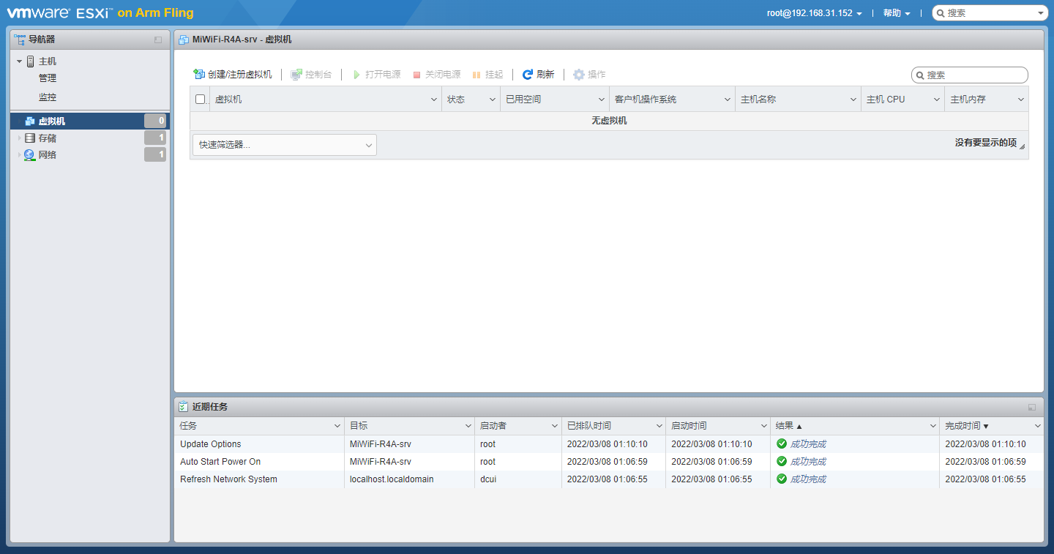Click Monitor (监控) under Host
This screenshot has width=1054, height=554.
48,97
